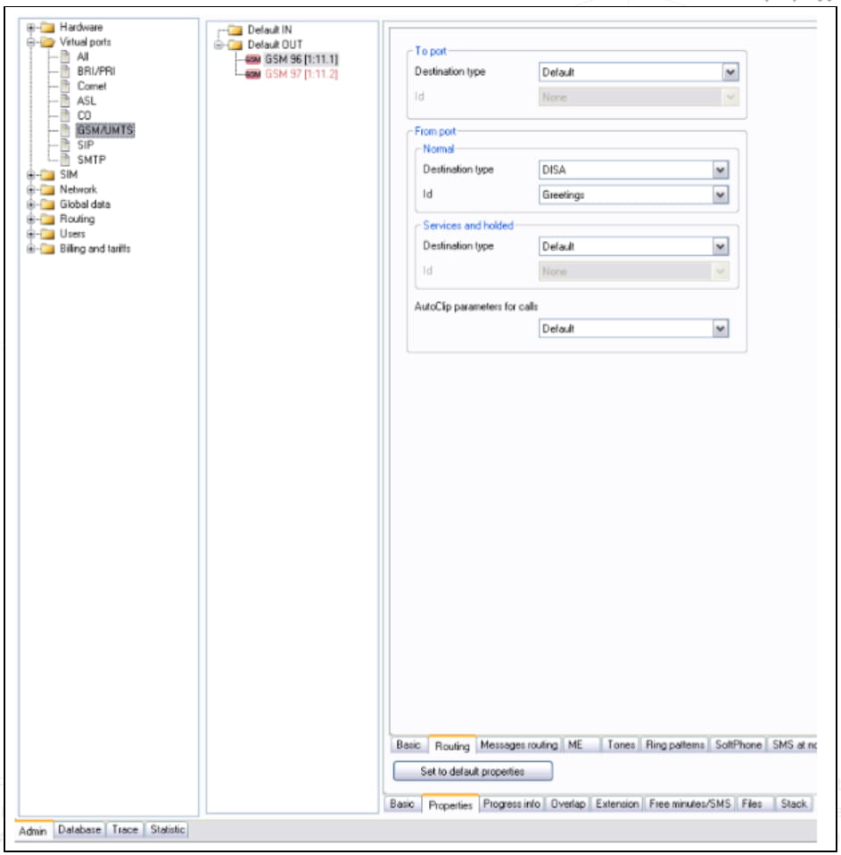Open the Tones tab
The height and width of the screenshot is (855, 841).
point(621,745)
